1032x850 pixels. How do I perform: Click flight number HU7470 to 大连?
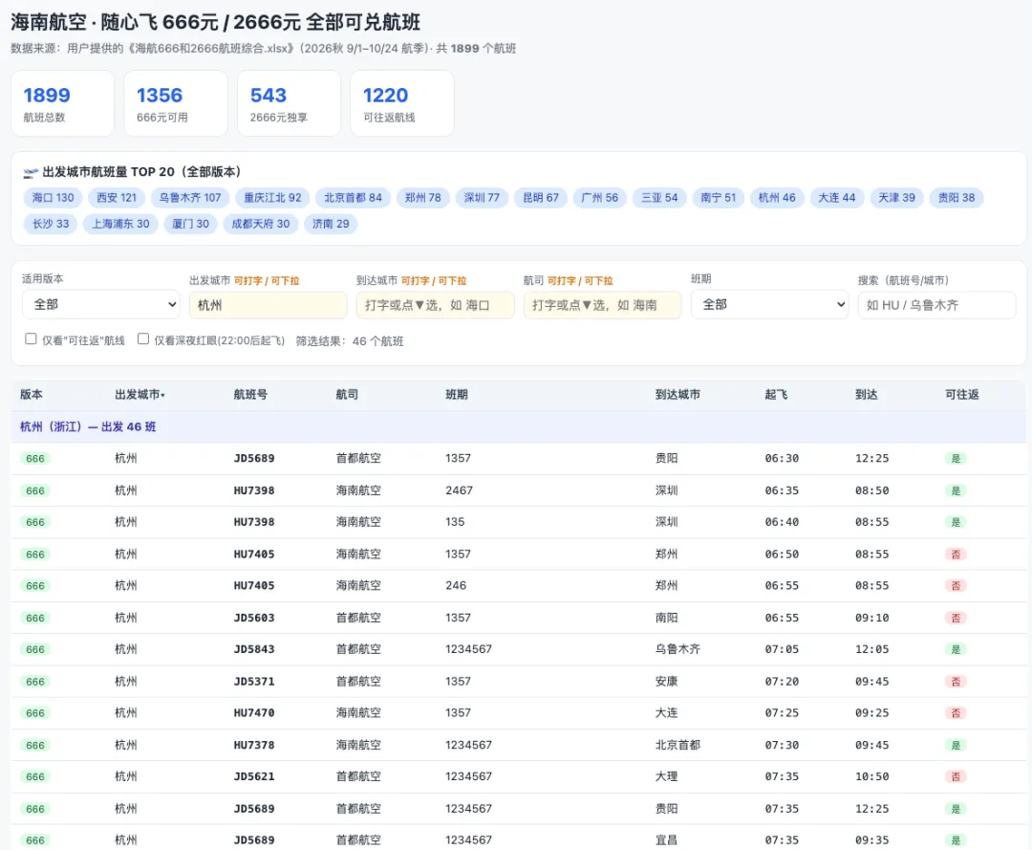(254, 713)
